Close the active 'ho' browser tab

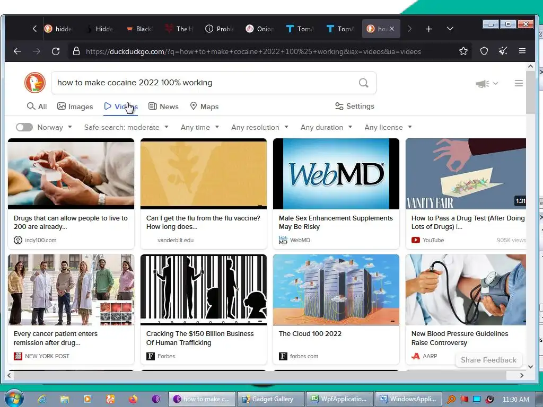point(392,29)
